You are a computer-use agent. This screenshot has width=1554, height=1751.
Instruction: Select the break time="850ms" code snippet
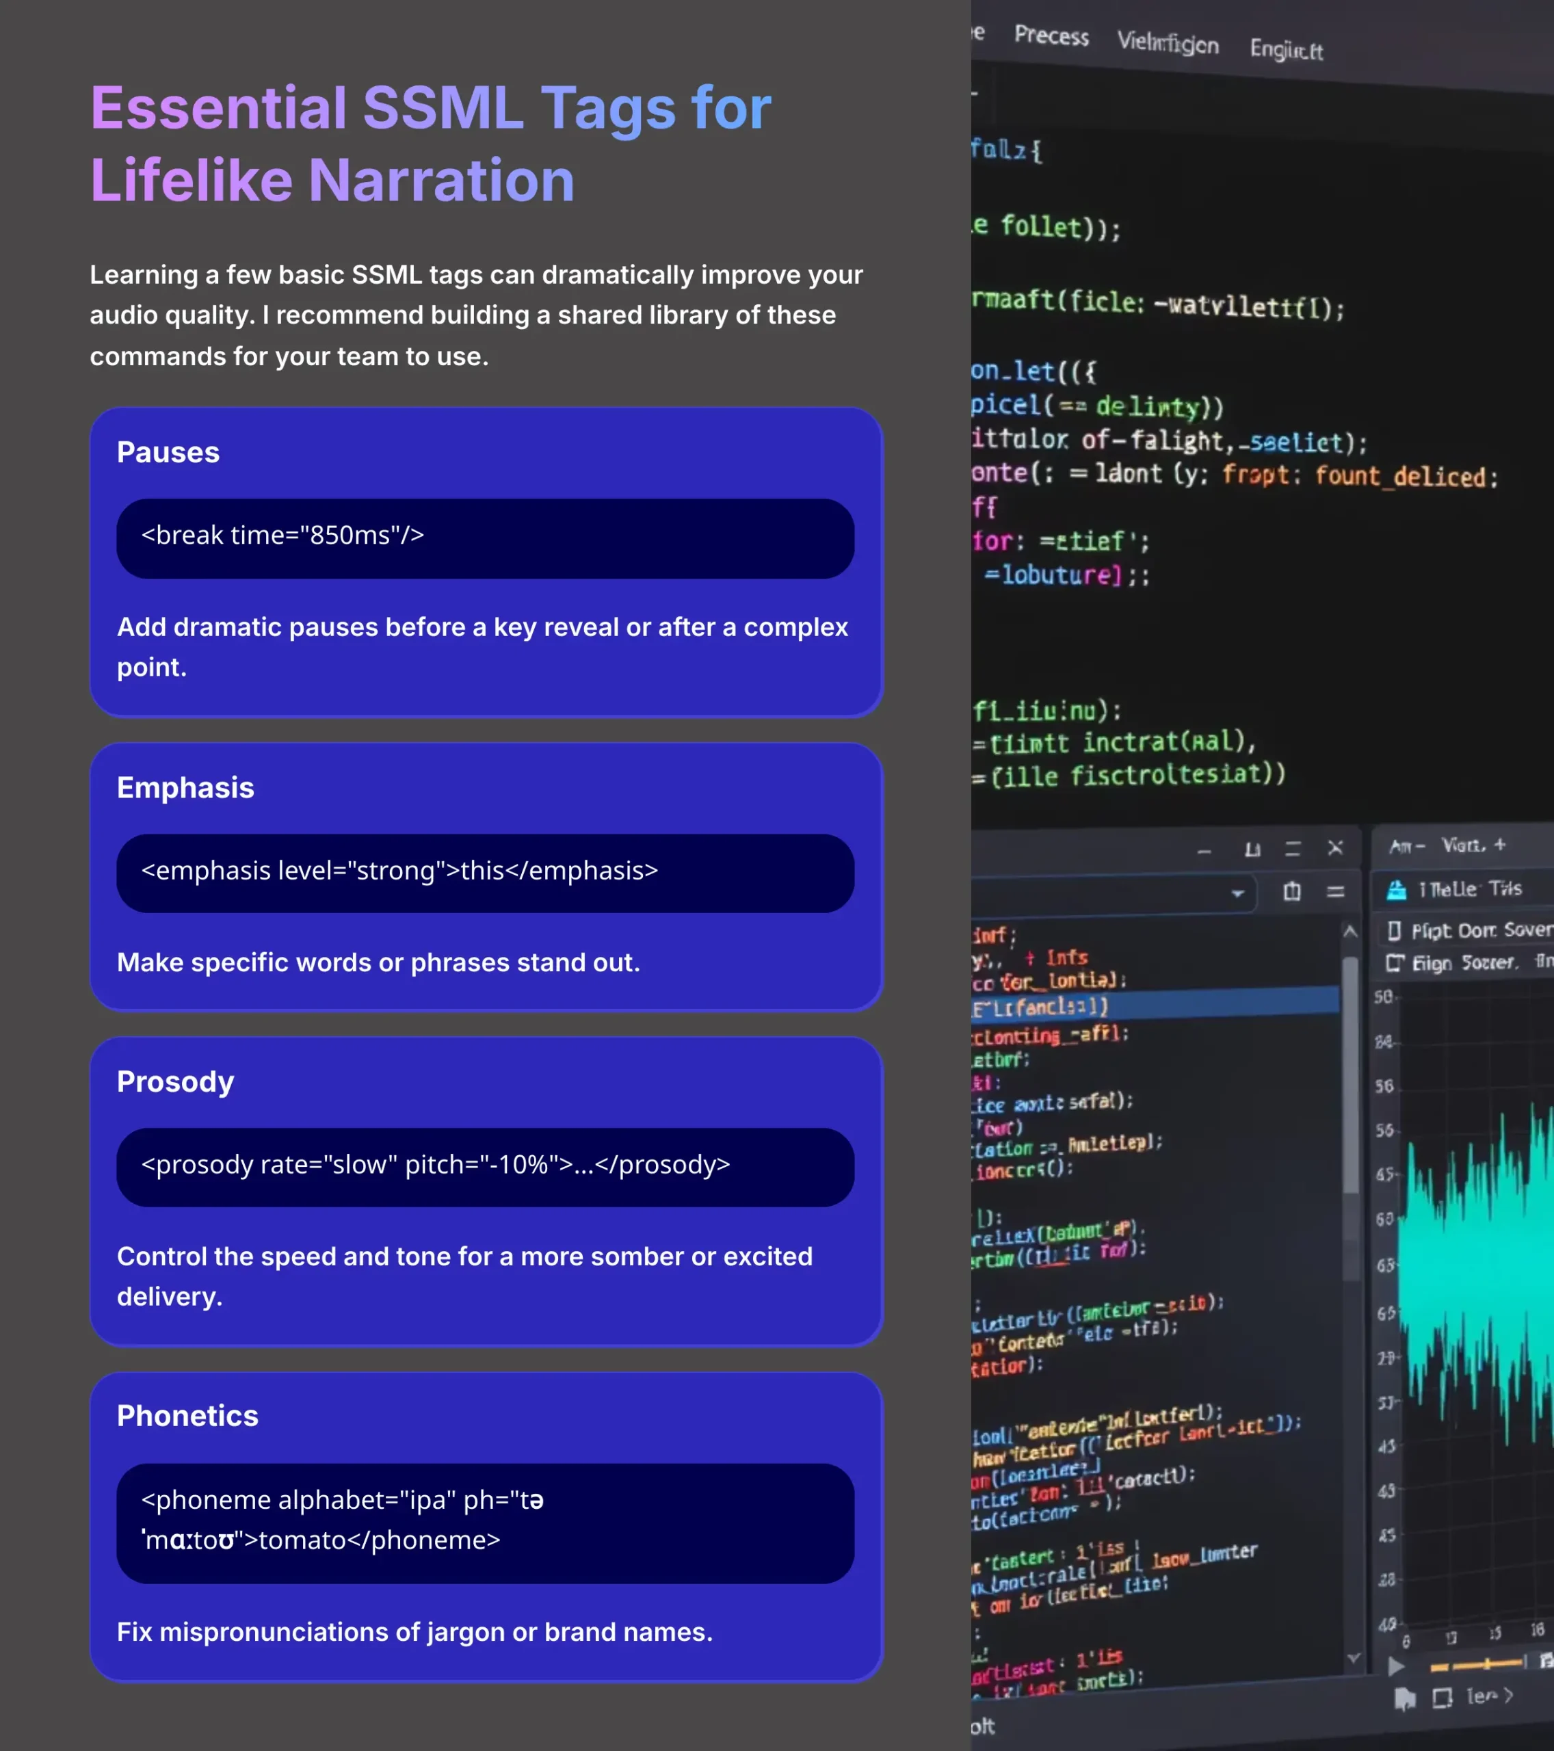point(485,538)
